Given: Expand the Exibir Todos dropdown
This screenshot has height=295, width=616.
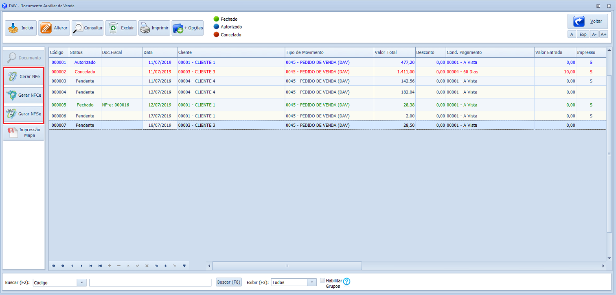Looking at the screenshot, I should click(x=312, y=282).
